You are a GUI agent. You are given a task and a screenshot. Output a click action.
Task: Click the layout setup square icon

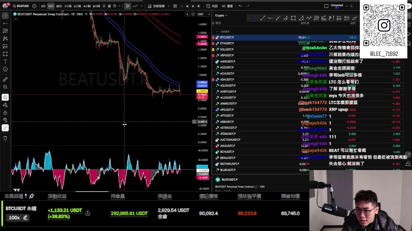(x=326, y=6)
